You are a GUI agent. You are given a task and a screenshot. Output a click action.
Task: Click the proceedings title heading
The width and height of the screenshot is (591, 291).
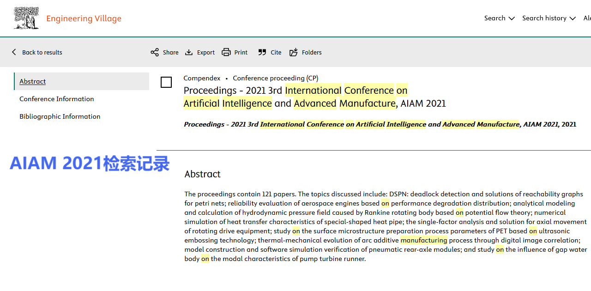[314, 97]
